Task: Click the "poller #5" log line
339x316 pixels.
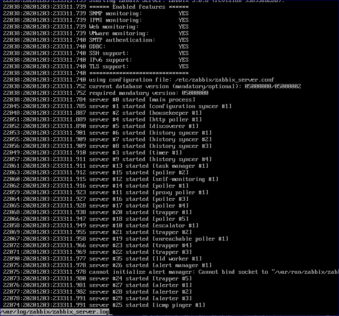Action: point(96,219)
